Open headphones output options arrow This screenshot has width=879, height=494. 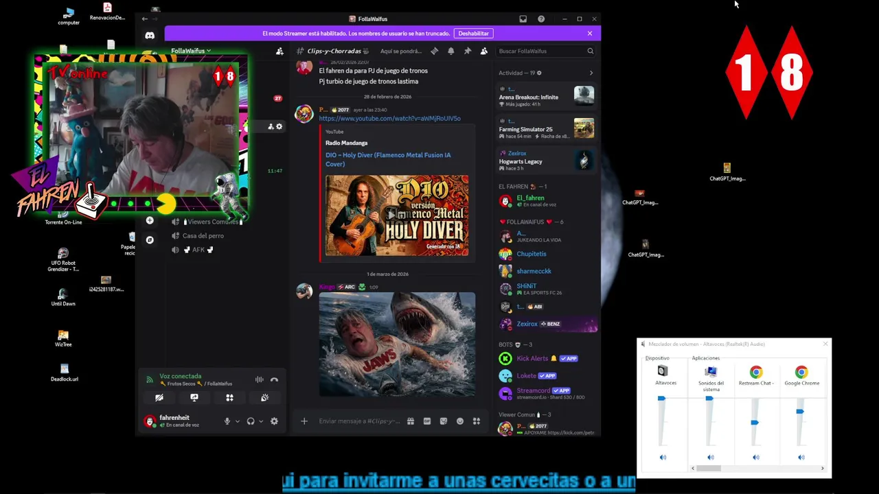[261, 421]
